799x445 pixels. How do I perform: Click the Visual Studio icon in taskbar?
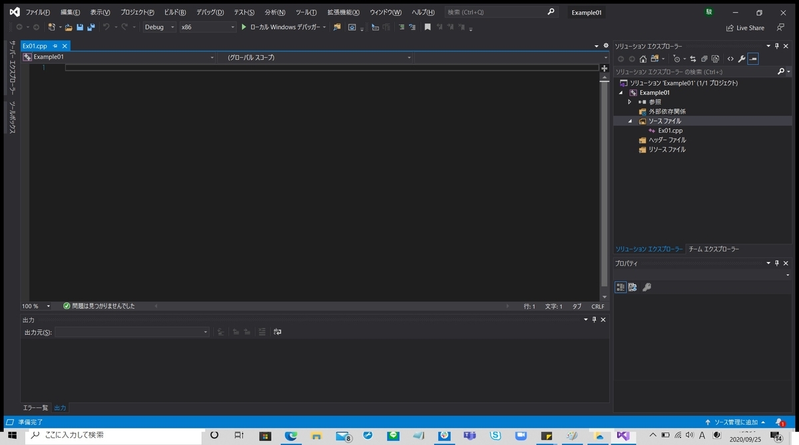(x=623, y=436)
